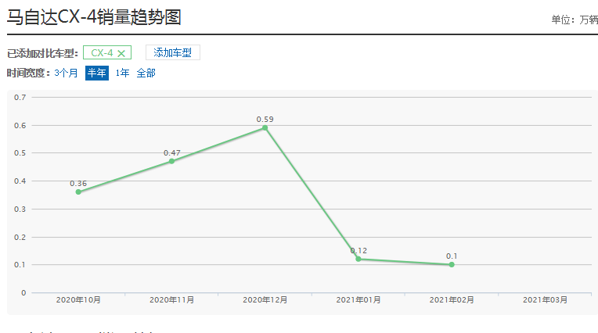
Task: Click the 时间宽度 label
Action: pos(29,73)
